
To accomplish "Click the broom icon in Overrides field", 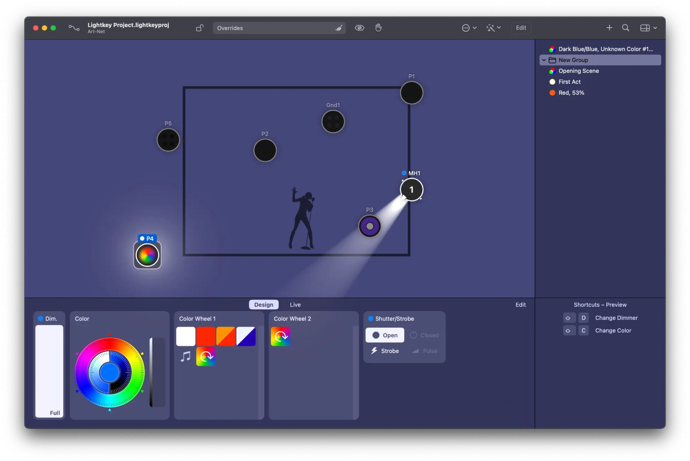I will pos(339,28).
